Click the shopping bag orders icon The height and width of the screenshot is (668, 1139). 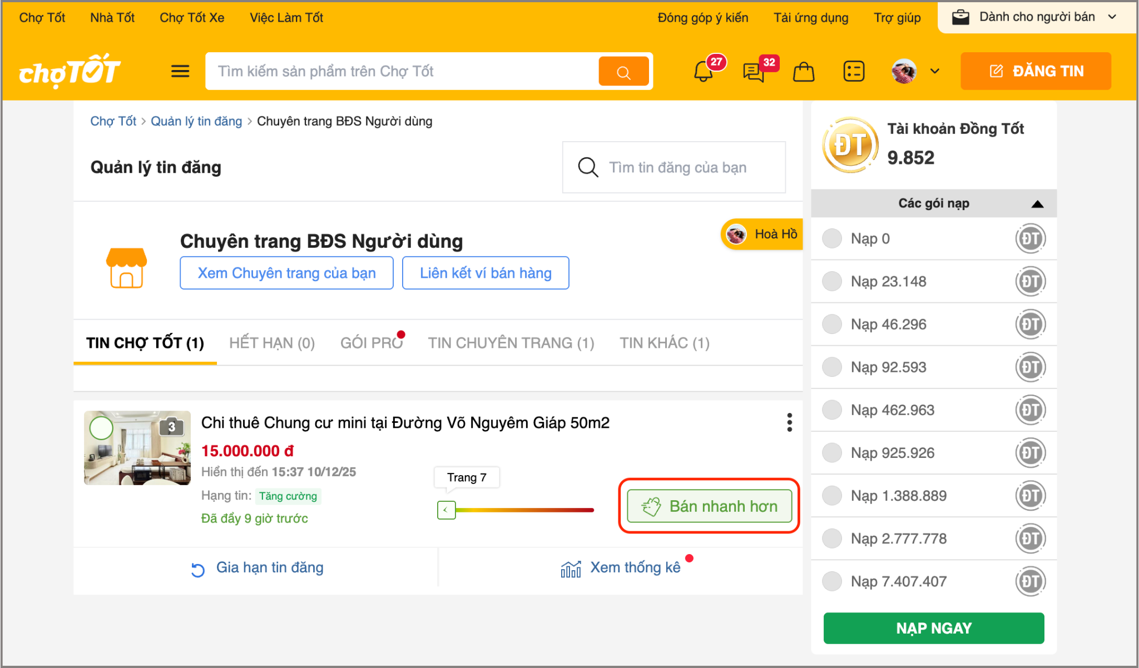point(803,72)
